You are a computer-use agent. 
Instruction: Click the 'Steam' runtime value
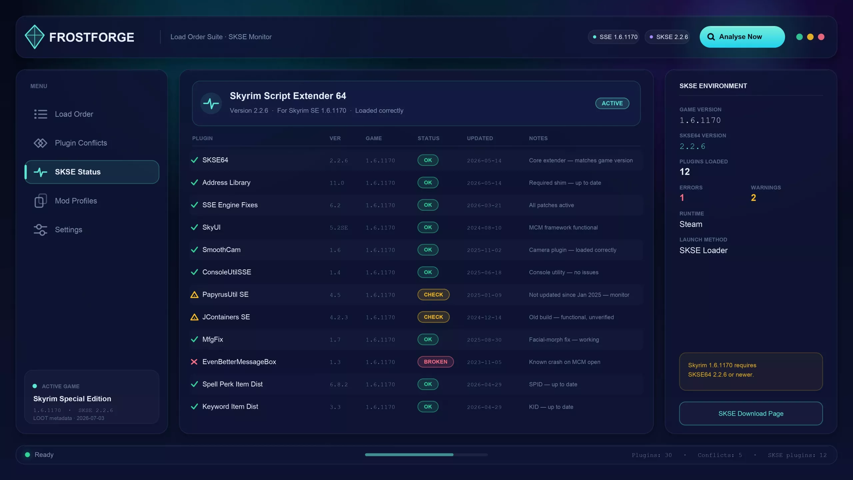pyautogui.click(x=691, y=224)
